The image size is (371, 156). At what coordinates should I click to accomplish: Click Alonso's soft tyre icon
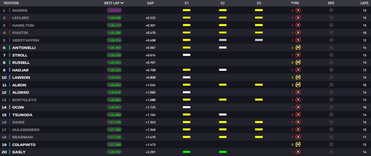(298, 92)
